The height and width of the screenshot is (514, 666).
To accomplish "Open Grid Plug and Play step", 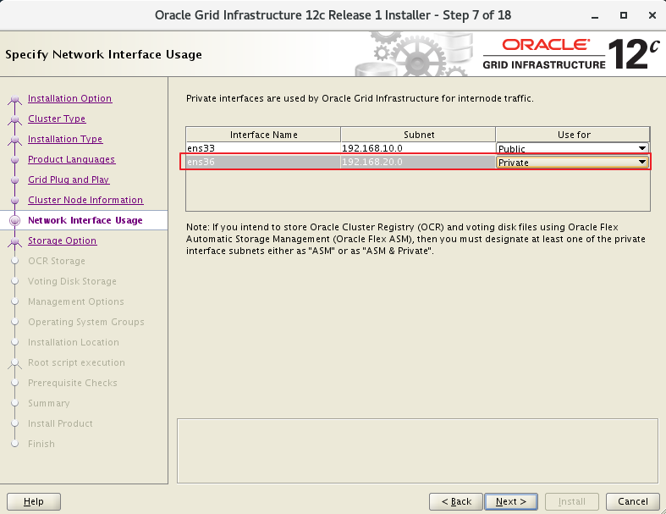I will 69,180.
